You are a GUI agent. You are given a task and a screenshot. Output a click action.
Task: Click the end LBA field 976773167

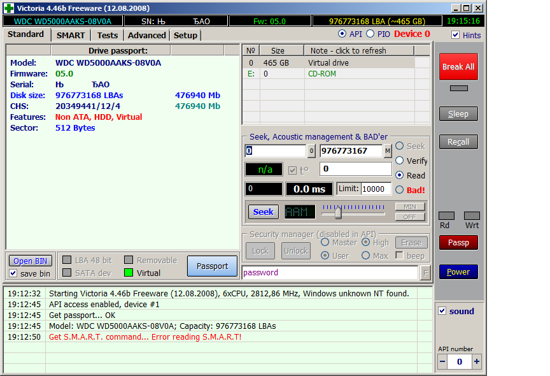tap(351, 151)
